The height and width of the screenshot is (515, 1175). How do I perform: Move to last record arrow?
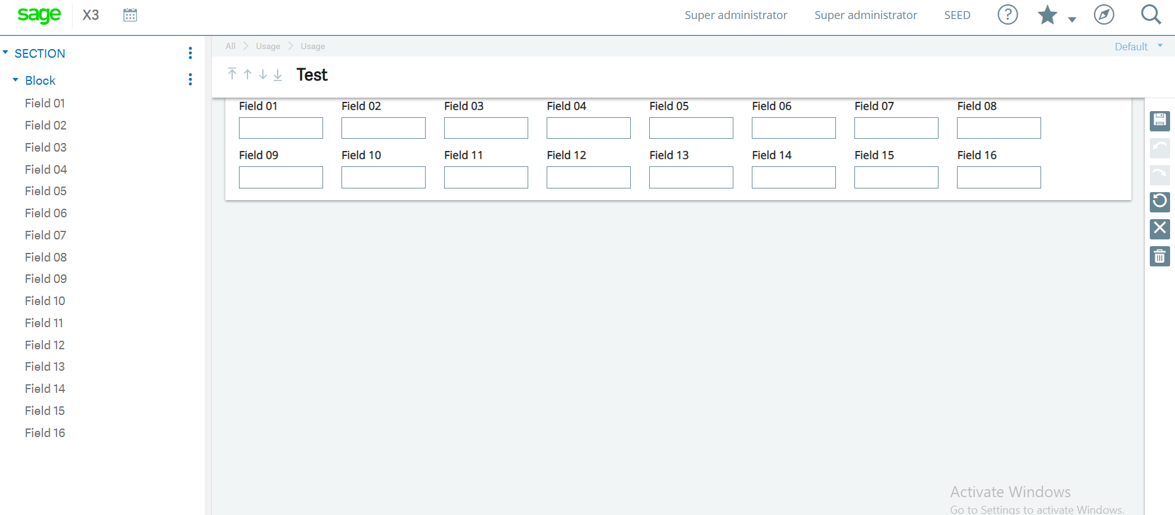pos(278,74)
